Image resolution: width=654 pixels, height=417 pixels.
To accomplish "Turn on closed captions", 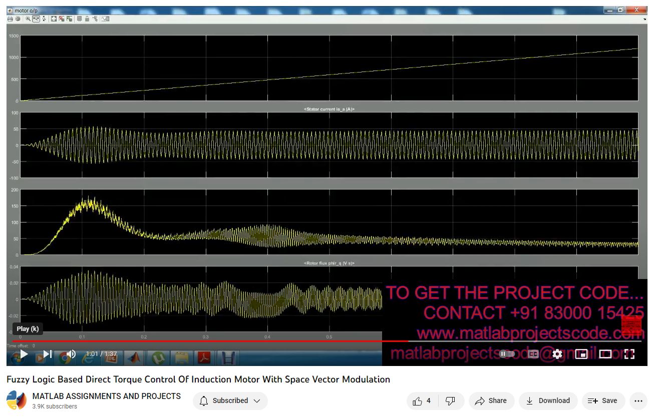I will [x=533, y=354].
